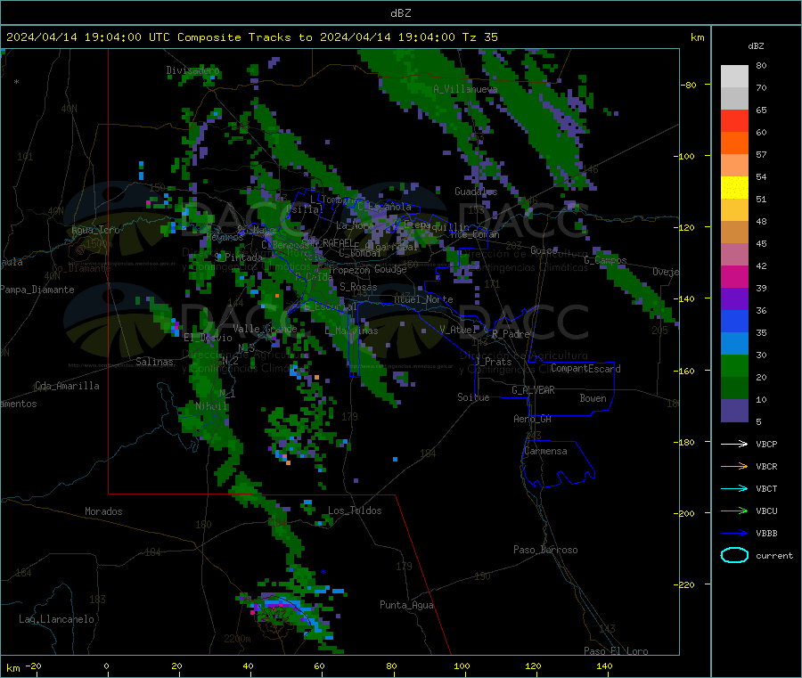Click the white VBCP arrow icon
The height and width of the screenshot is (678, 802).
click(734, 444)
